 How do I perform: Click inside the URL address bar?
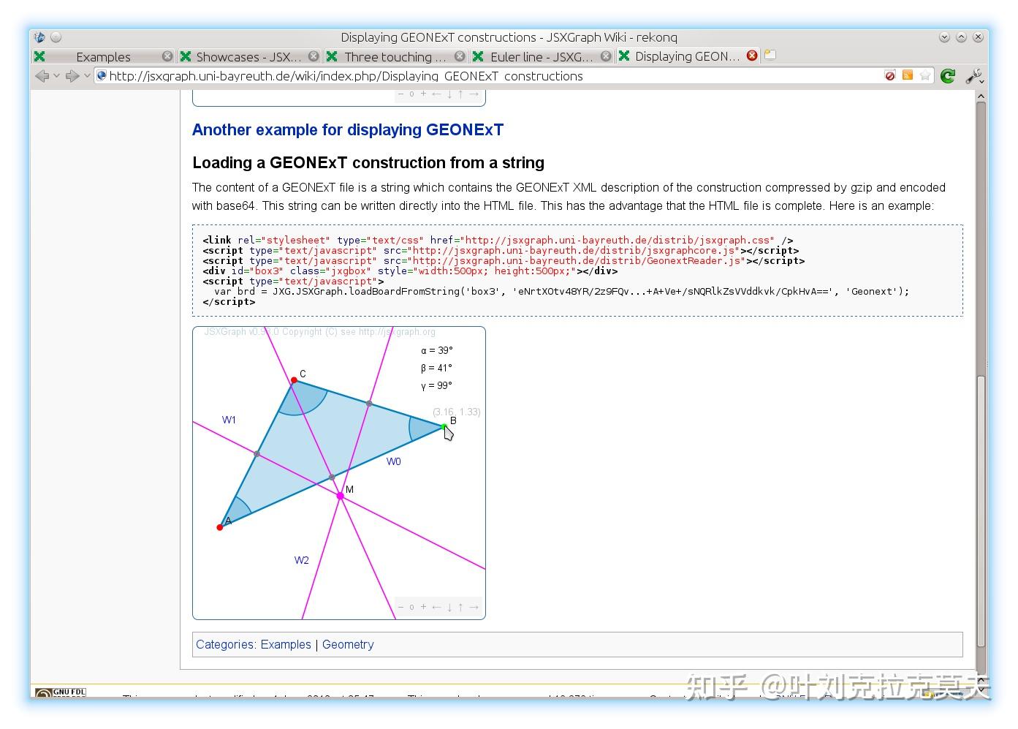(x=438, y=75)
